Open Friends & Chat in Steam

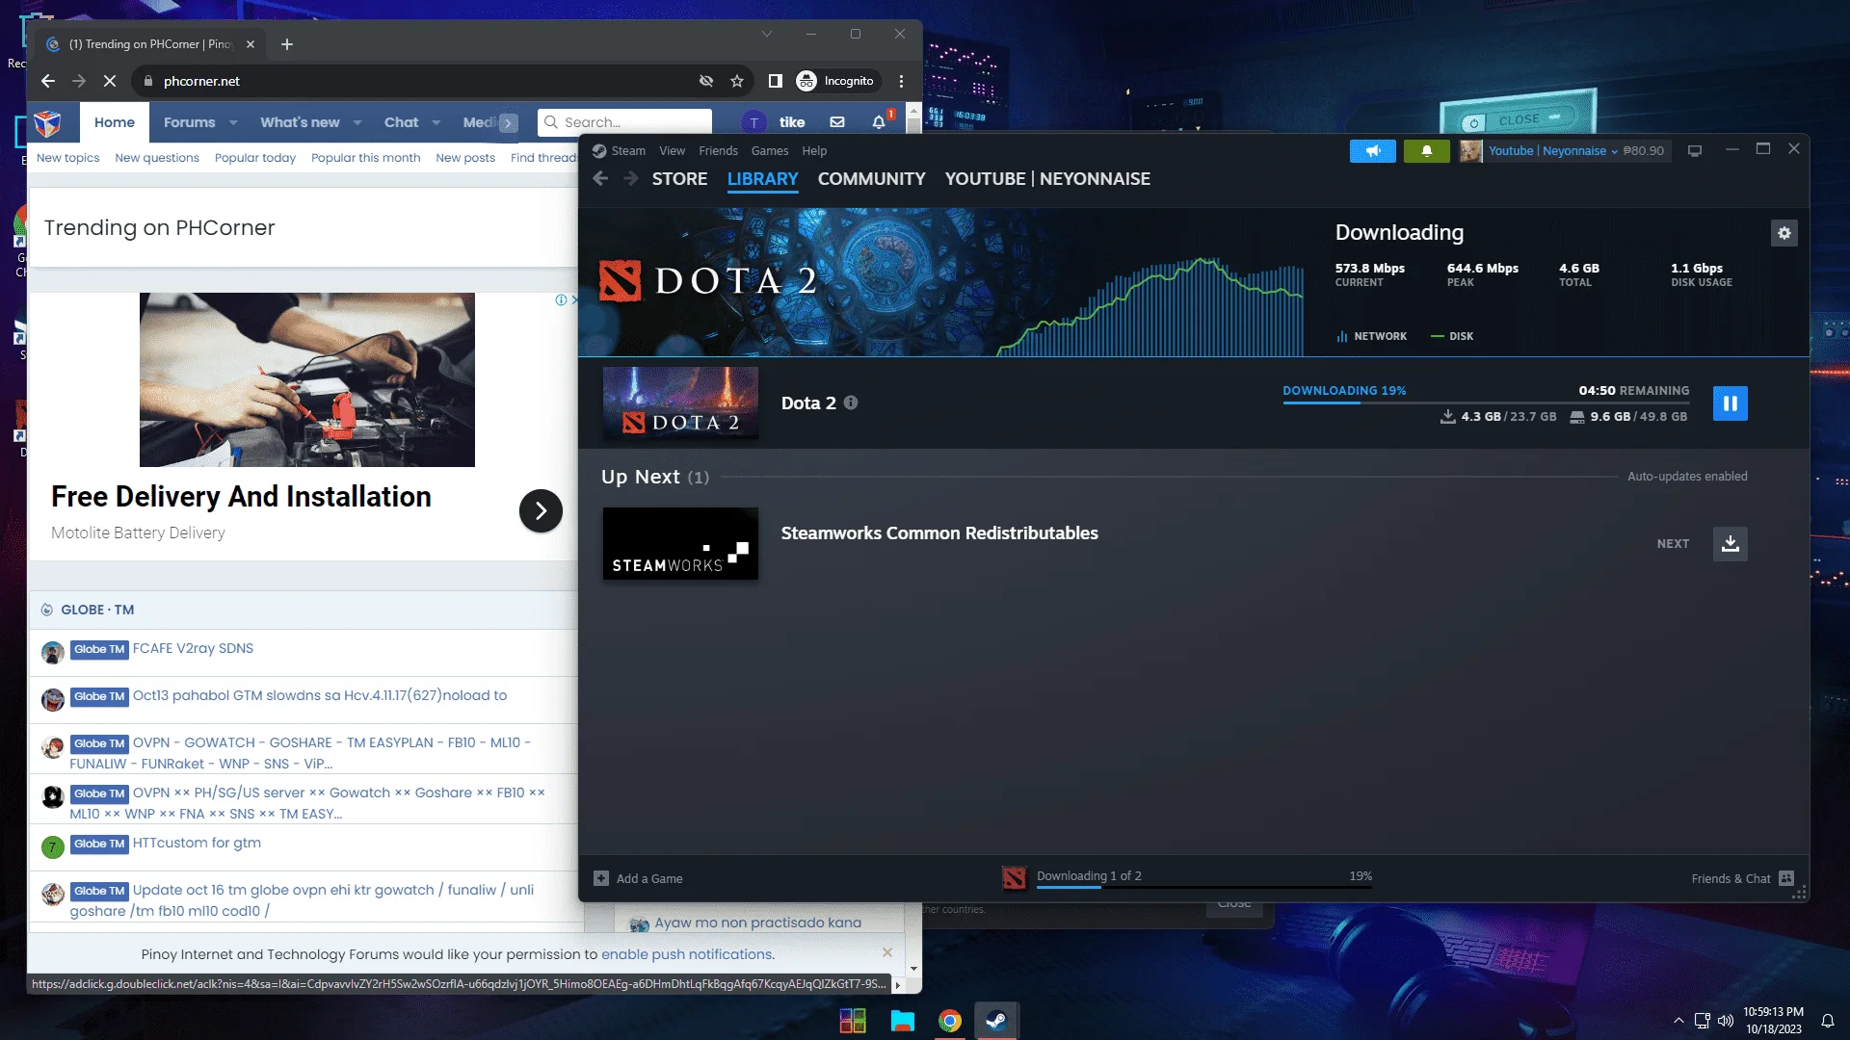pos(1742,878)
